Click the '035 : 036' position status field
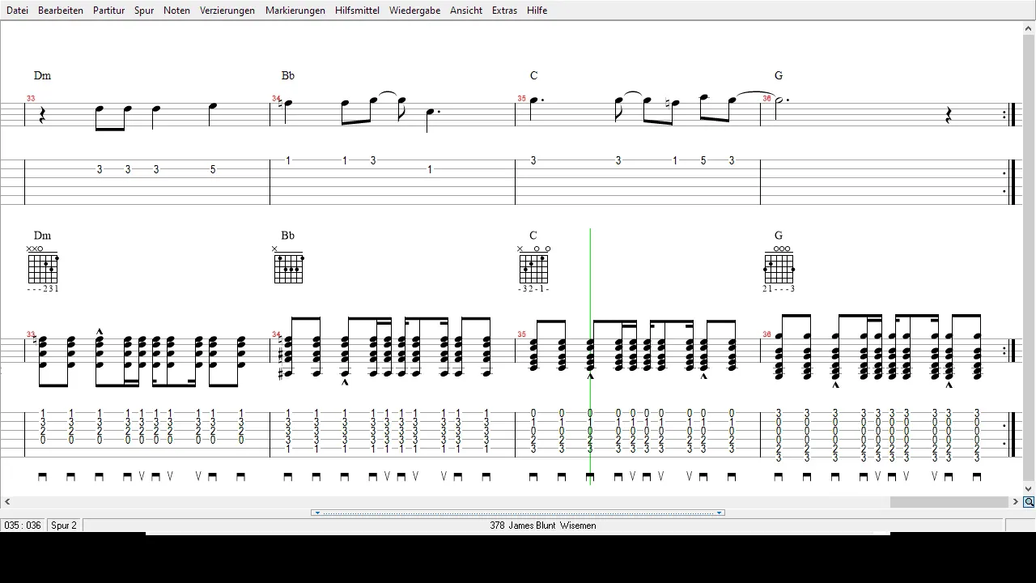Image resolution: width=1036 pixels, height=583 pixels. coord(23,526)
